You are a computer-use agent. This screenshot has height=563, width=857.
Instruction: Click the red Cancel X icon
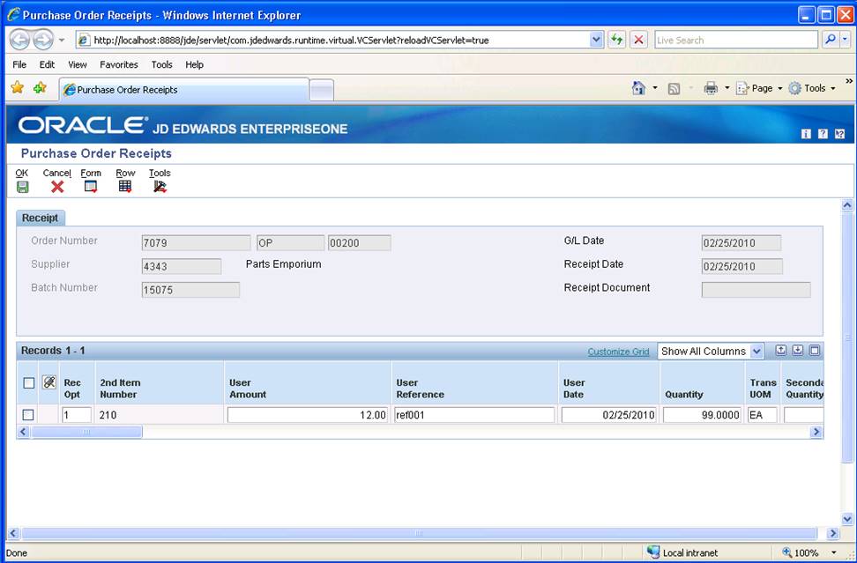point(57,188)
